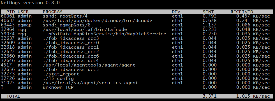
Task: Click the RECEIVED column header
Action: pyautogui.click(x=242, y=12)
